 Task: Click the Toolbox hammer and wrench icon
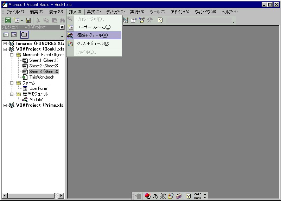[x=149, y=20]
